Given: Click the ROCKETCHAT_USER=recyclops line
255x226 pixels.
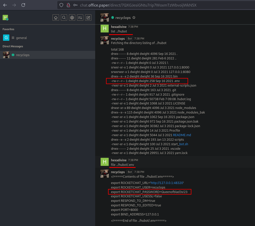Looking at the screenshot, I should tap(138, 187).
